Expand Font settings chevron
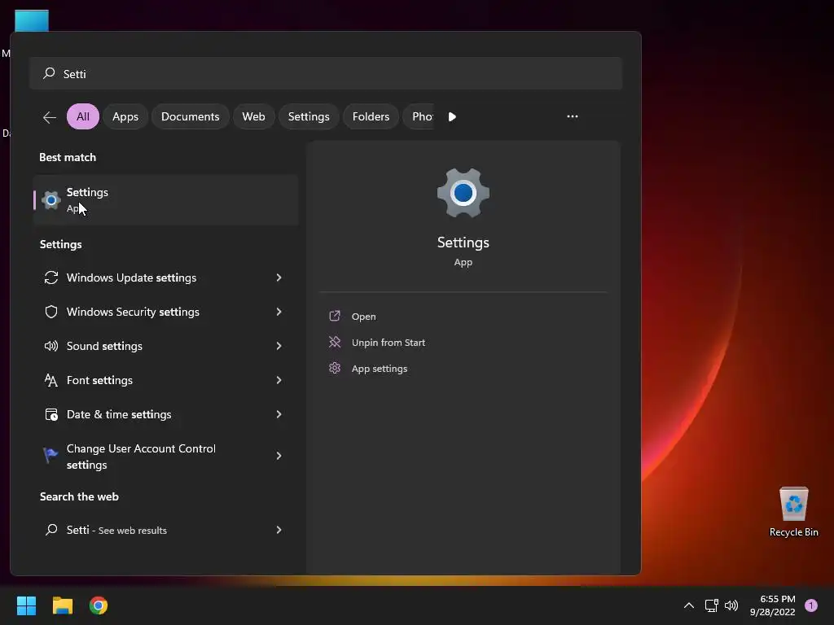The height and width of the screenshot is (625, 834). tap(279, 380)
